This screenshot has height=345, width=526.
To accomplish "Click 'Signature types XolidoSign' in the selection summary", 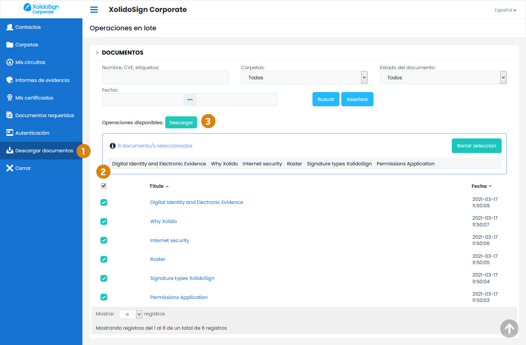I will [x=339, y=164].
